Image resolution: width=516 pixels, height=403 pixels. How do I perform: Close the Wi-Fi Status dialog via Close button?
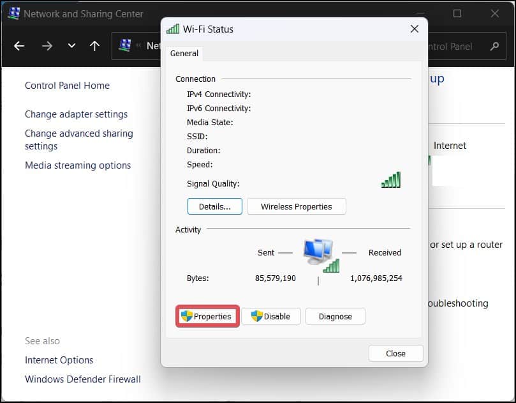(395, 354)
